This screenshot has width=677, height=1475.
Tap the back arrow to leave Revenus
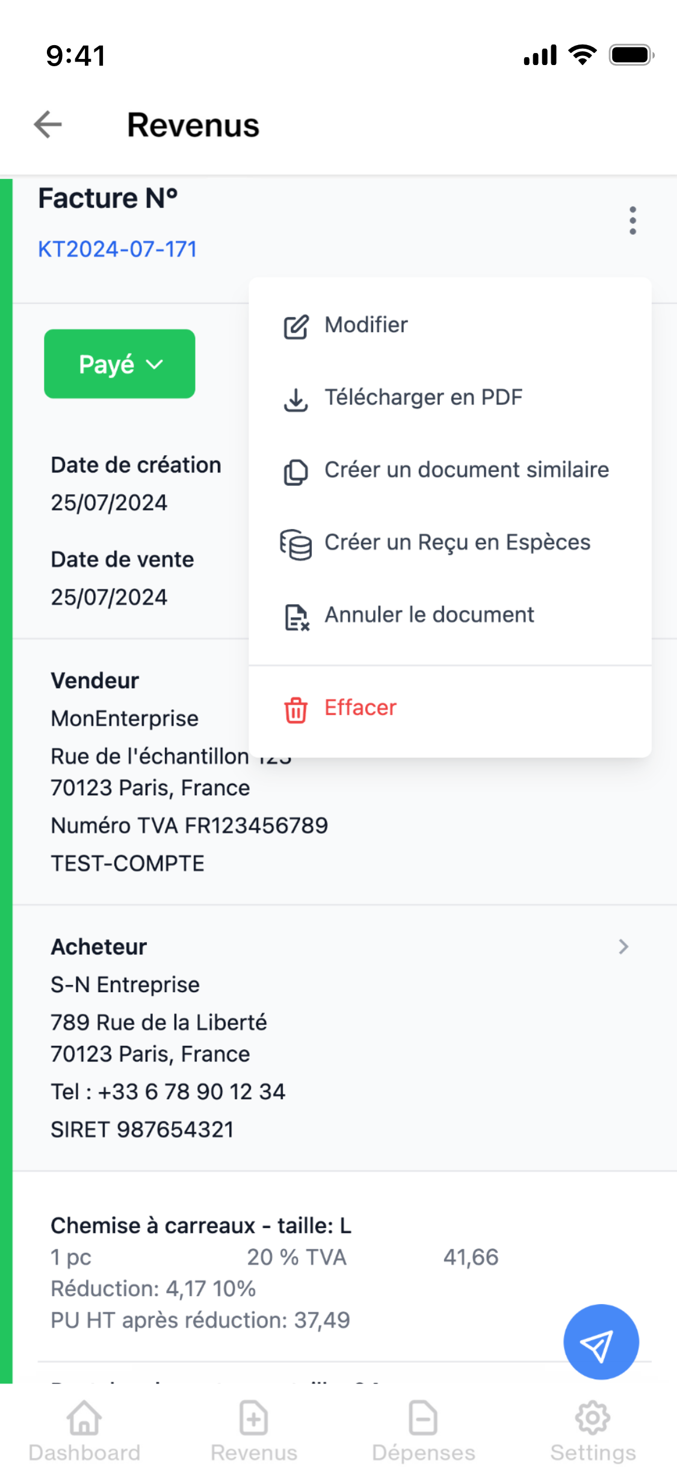pos(48,125)
